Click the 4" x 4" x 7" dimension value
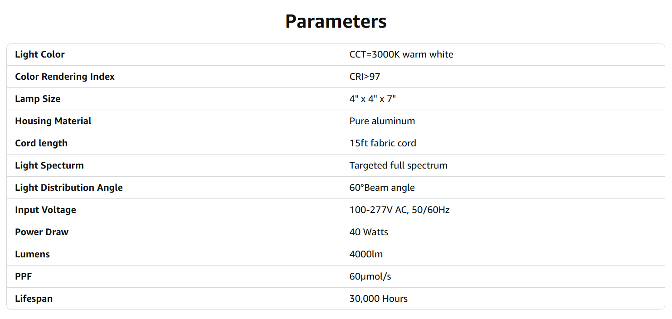Image resolution: width=672 pixels, height=319 pixels. click(372, 99)
